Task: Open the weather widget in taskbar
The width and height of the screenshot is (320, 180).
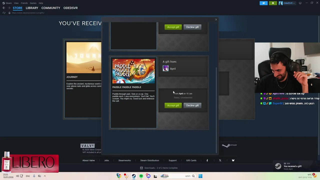Action: point(307,176)
